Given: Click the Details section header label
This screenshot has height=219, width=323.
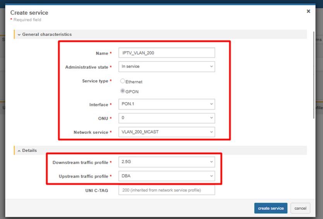Looking at the screenshot, I should tap(29, 151).
